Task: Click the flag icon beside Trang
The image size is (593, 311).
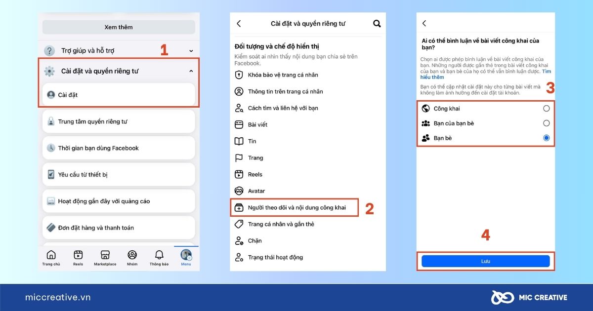Action: point(239,158)
